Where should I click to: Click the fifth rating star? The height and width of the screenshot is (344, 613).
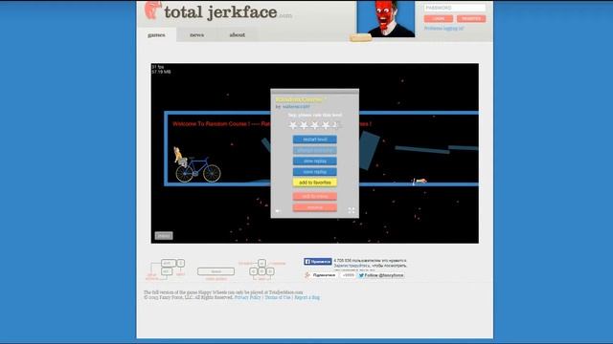336,125
